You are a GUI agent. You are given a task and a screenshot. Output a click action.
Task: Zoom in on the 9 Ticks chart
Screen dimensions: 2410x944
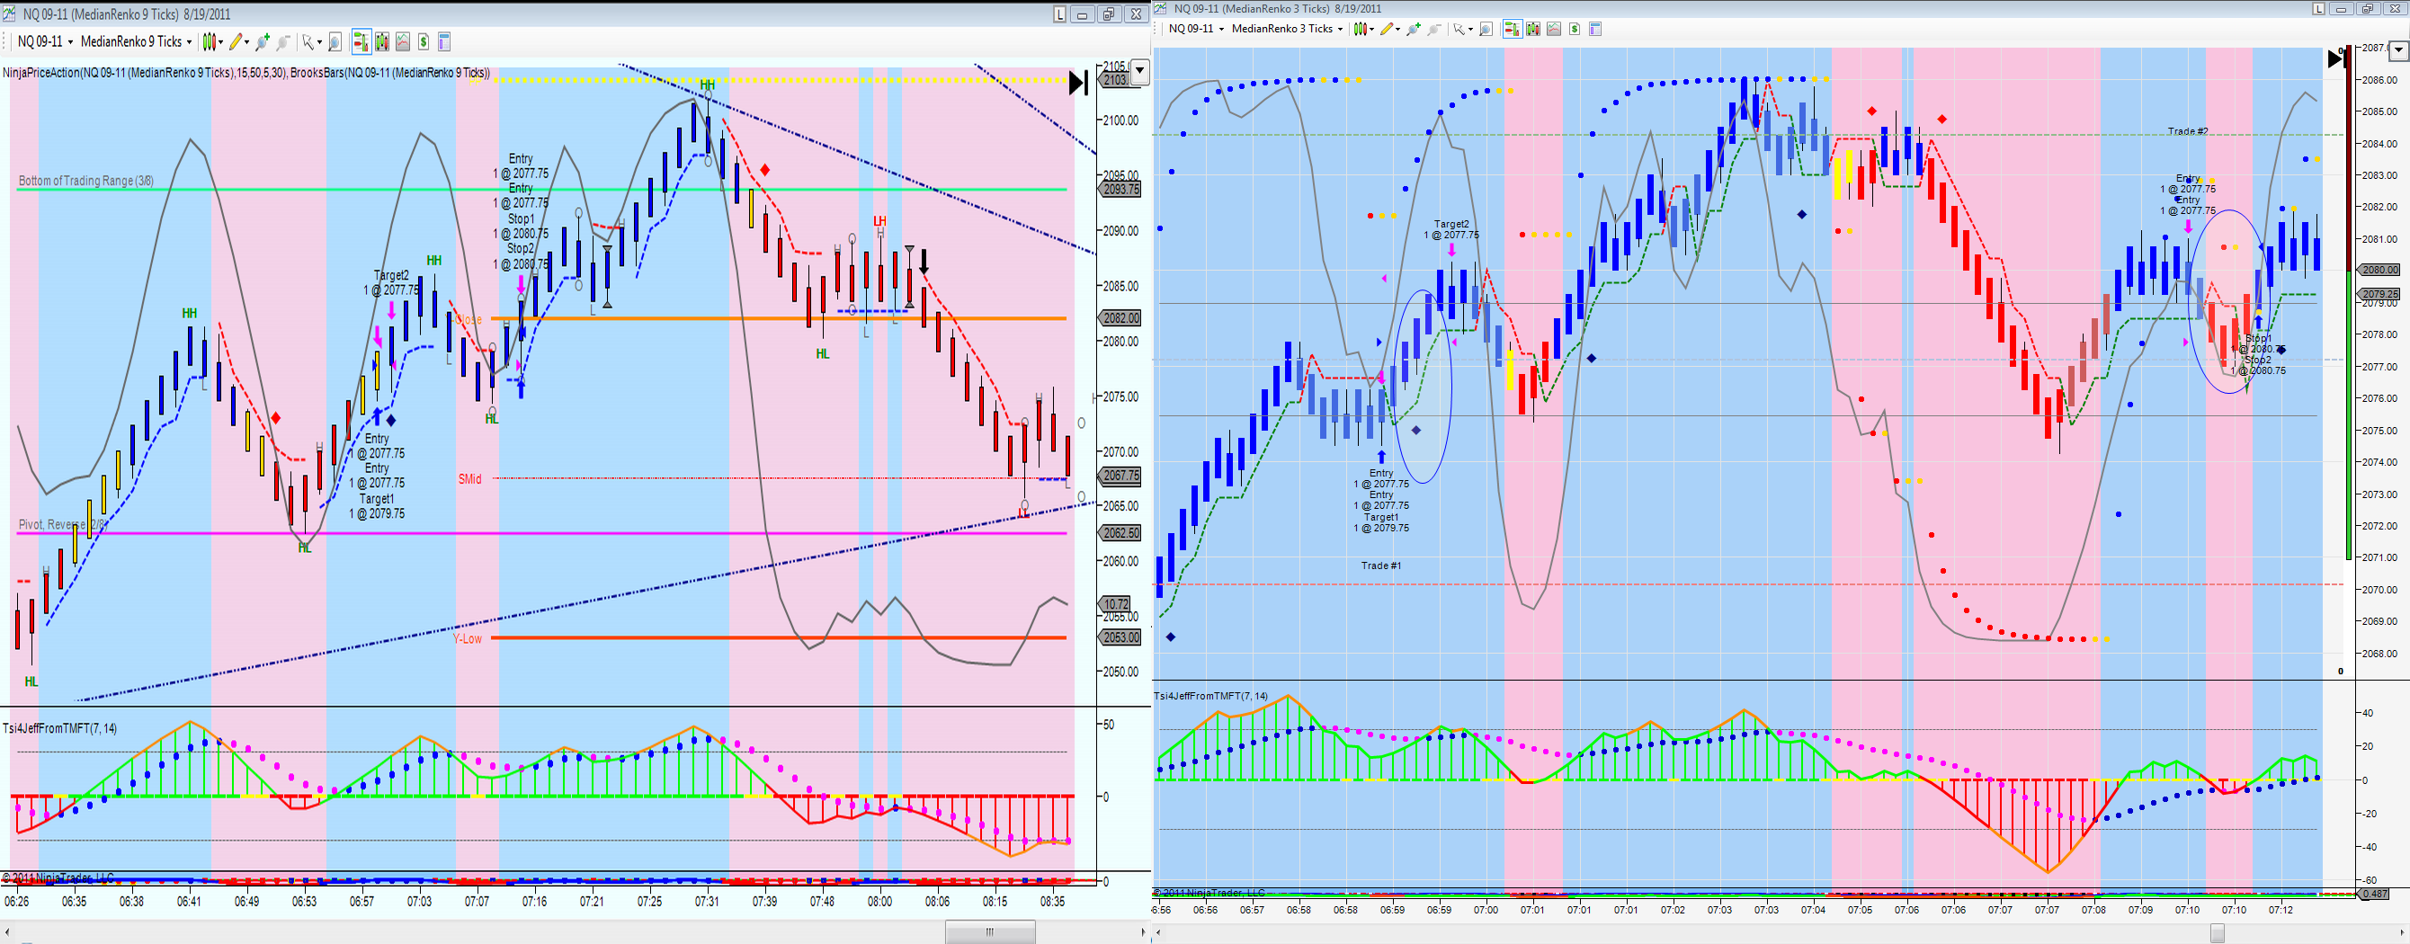click(263, 41)
